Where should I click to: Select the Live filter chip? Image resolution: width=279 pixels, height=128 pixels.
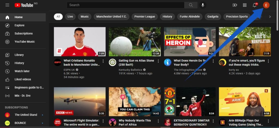pyautogui.click(x=70, y=17)
